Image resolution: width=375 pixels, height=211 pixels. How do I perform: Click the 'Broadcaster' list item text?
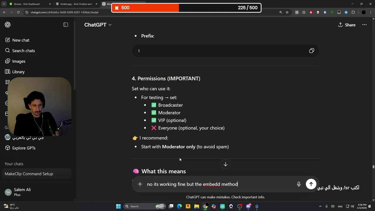tap(171, 105)
